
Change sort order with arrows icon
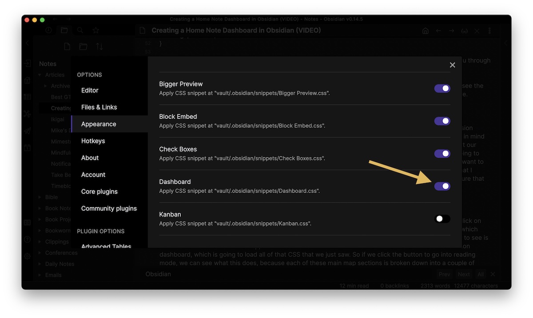99,47
